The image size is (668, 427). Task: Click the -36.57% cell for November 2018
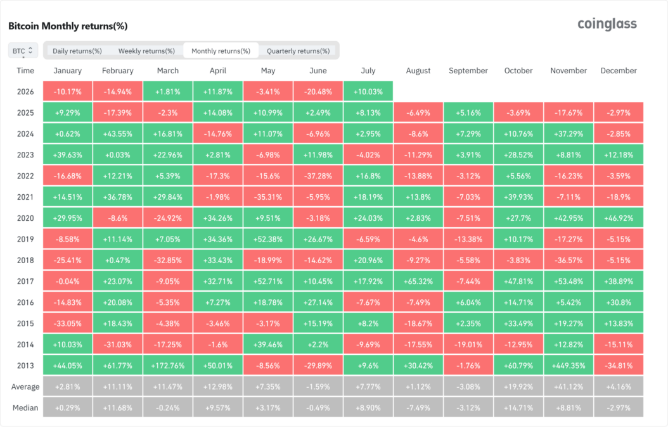coord(568,260)
